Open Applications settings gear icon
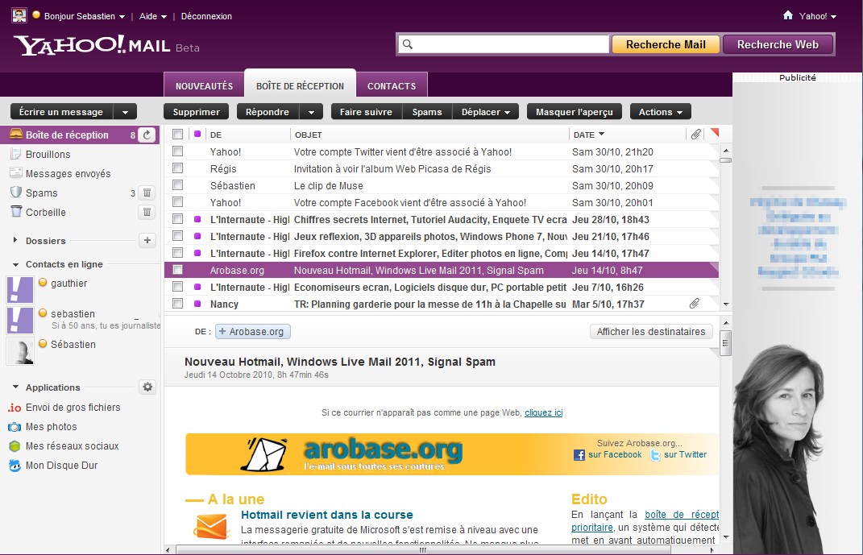Image resolution: width=863 pixels, height=555 pixels. tap(147, 387)
